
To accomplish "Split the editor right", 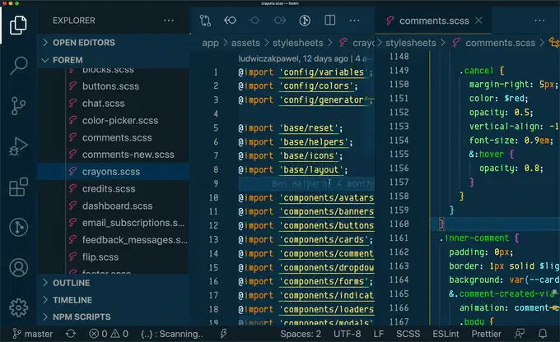I will tap(329, 20).
